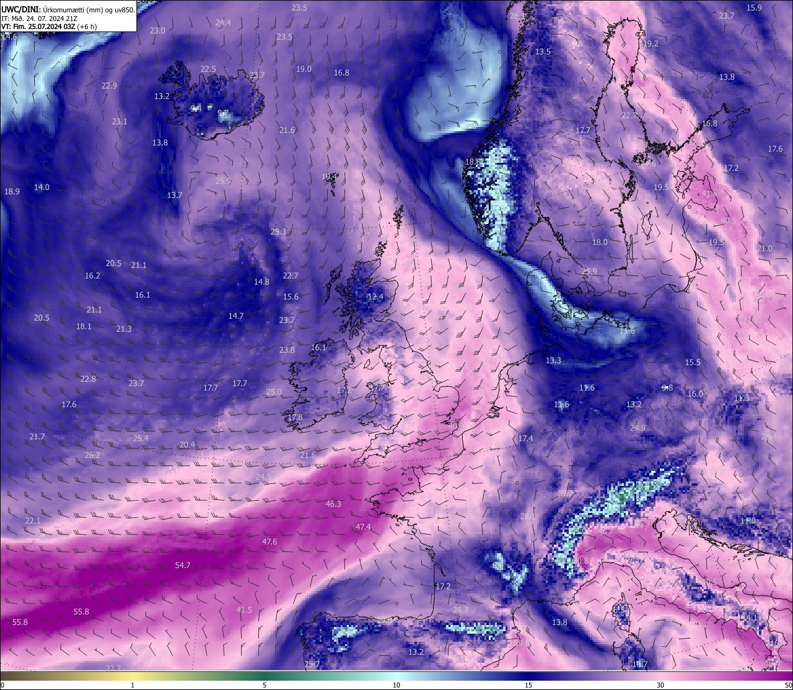Click the '16.2' map value

92,276
